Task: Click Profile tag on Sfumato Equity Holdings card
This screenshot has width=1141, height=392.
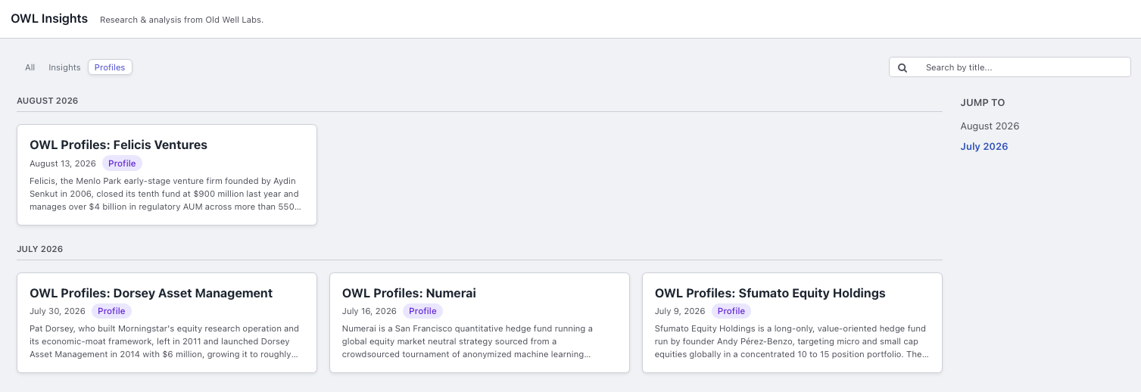Action: coord(731,311)
